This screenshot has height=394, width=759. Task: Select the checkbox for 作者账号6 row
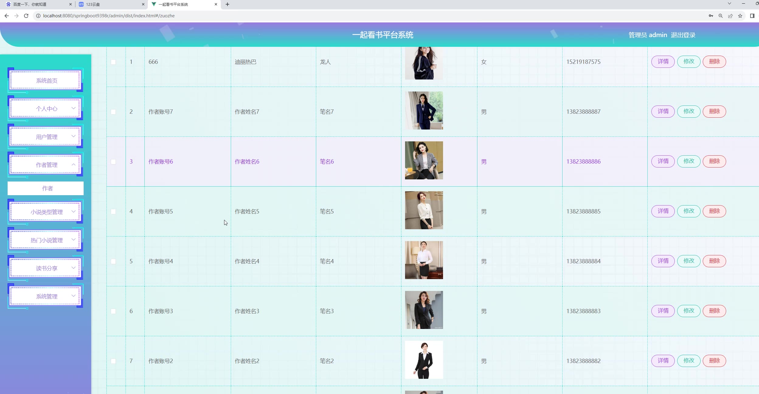pyautogui.click(x=113, y=162)
